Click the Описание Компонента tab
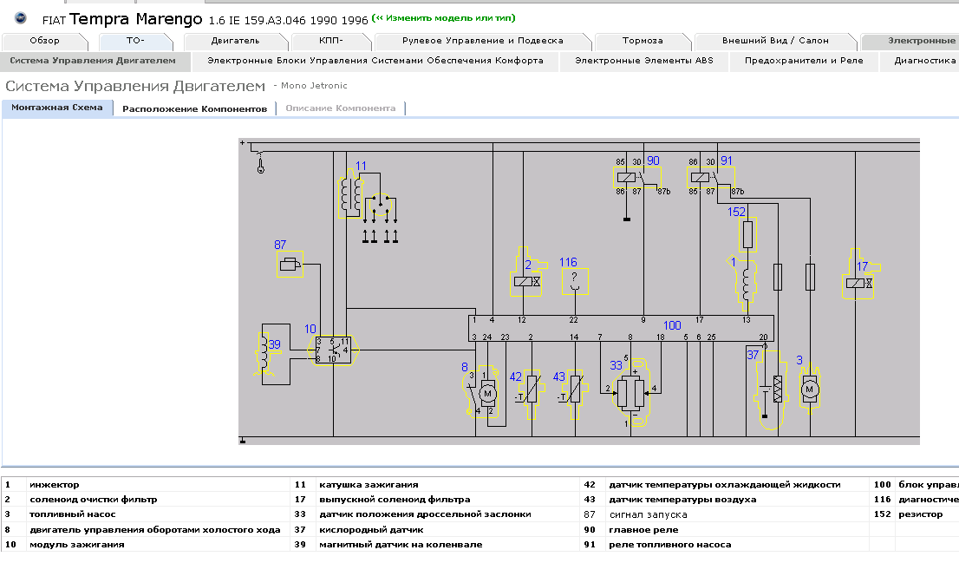Viewport: 959px width, 563px height. [x=340, y=108]
